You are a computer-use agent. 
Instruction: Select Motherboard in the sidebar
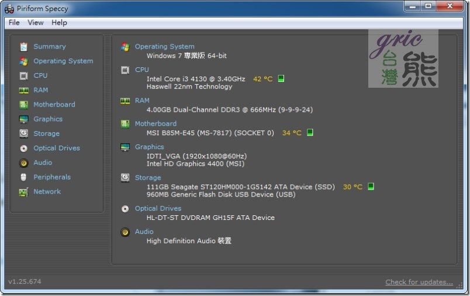click(x=54, y=104)
